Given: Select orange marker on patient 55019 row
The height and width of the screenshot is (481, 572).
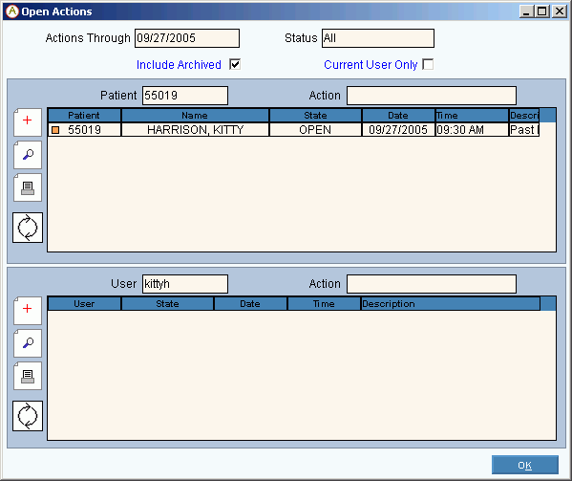Looking at the screenshot, I should tap(55, 130).
